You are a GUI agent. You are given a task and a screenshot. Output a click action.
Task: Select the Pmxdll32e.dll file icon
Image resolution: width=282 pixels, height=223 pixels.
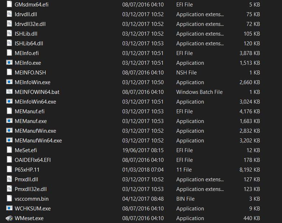9,189
